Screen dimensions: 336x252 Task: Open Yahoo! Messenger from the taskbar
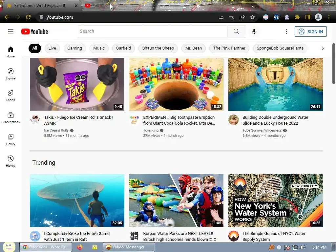click(129, 247)
